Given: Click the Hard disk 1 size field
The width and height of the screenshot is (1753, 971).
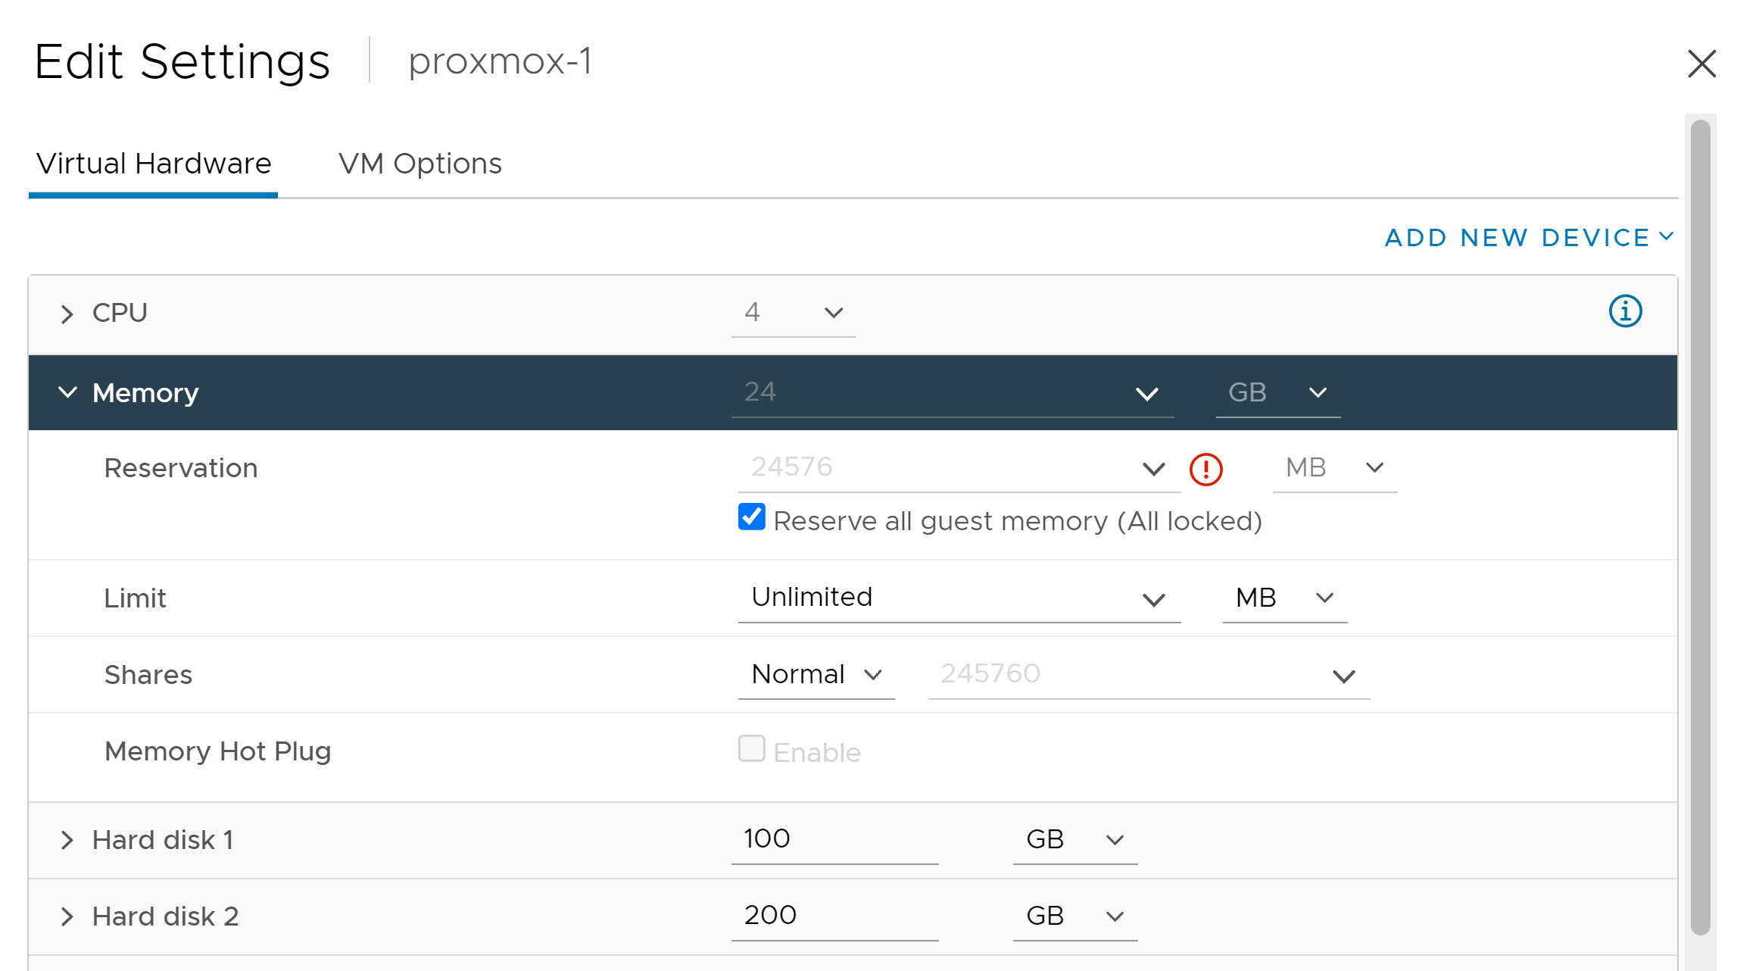Looking at the screenshot, I should coord(835,840).
